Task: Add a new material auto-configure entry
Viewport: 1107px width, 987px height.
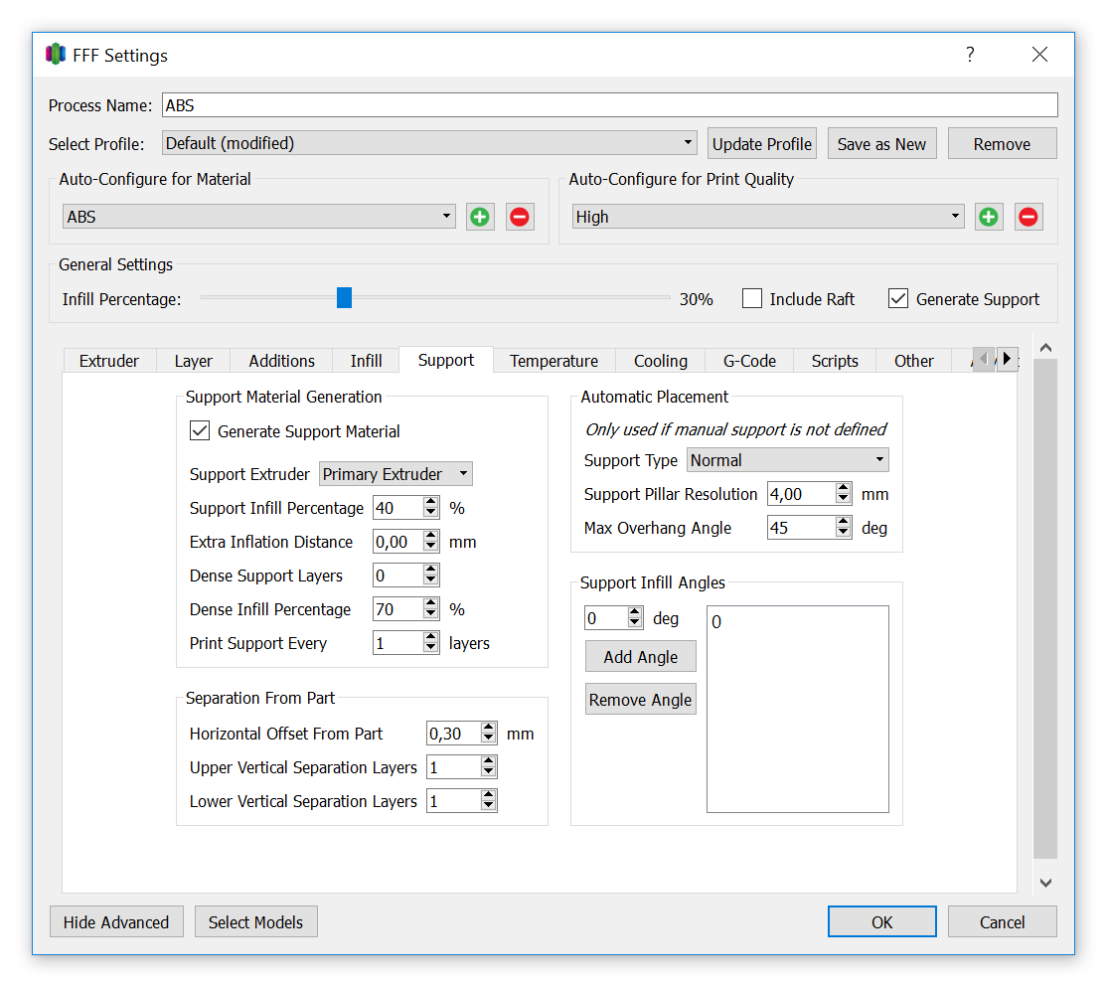Action: point(480,217)
